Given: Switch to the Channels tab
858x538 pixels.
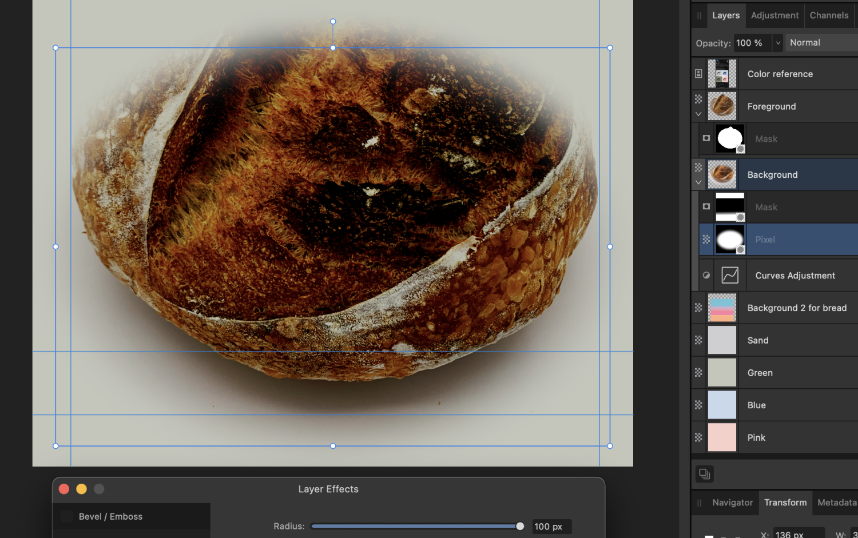Looking at the screenshot, I should [x=829, y=15].
